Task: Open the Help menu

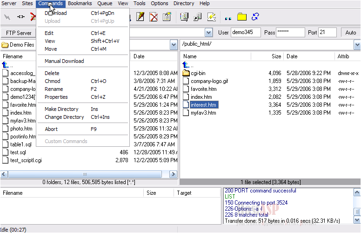Action: tap(204, 3)
